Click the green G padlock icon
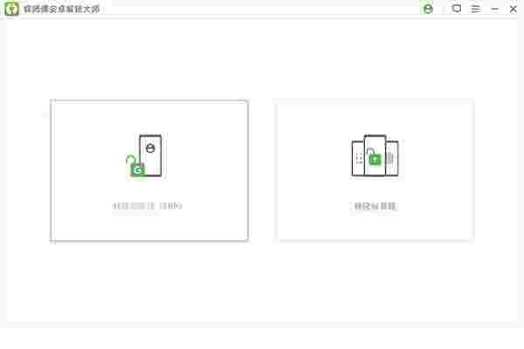The width and height of the screenshot is (524, 349). (x=136, y=167)
